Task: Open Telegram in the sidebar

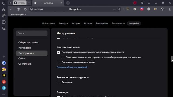Action: click(x=4, y=88)
